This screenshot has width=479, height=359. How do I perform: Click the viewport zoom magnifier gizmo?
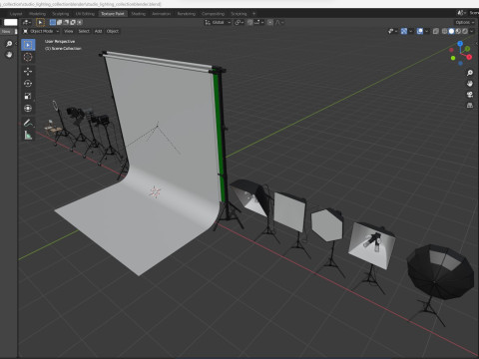[x=470, y=73]
